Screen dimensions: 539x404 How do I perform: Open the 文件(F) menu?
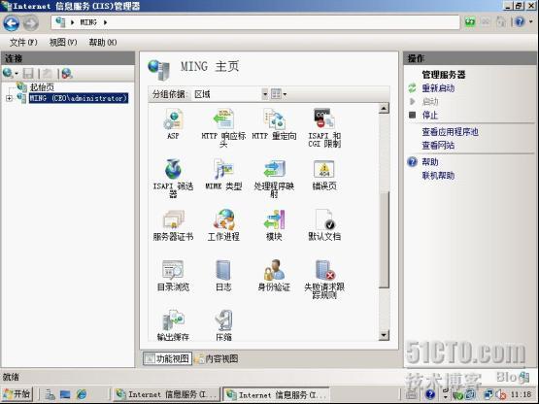pos(23,43)
